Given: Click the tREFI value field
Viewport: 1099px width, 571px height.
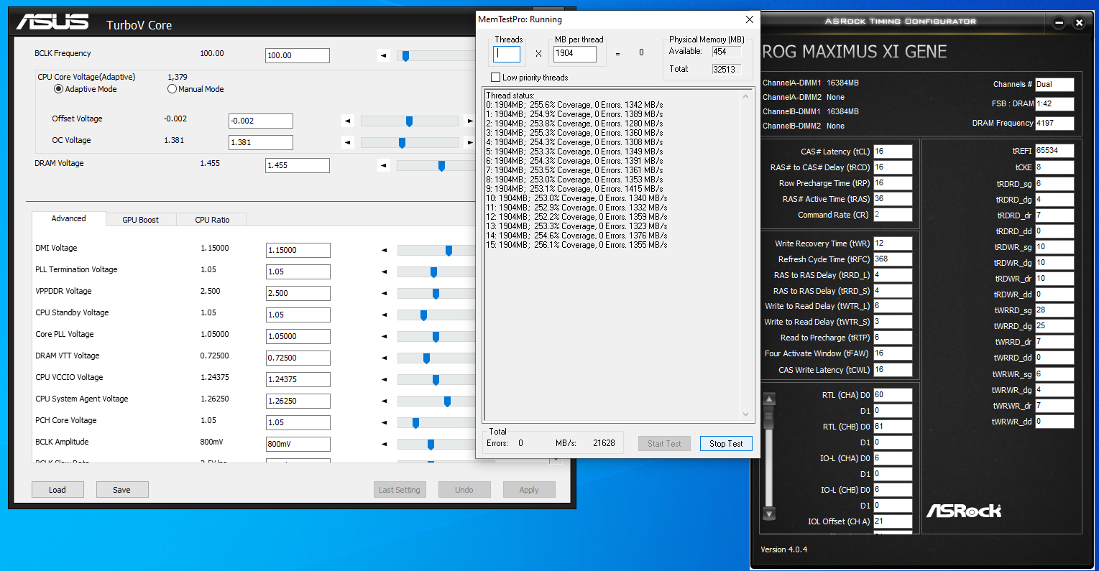Looking at the screenshot, I should coord(1054,151).
